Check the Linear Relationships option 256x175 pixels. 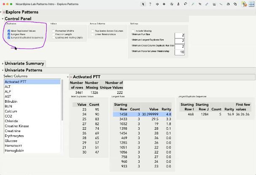[93, 34]
